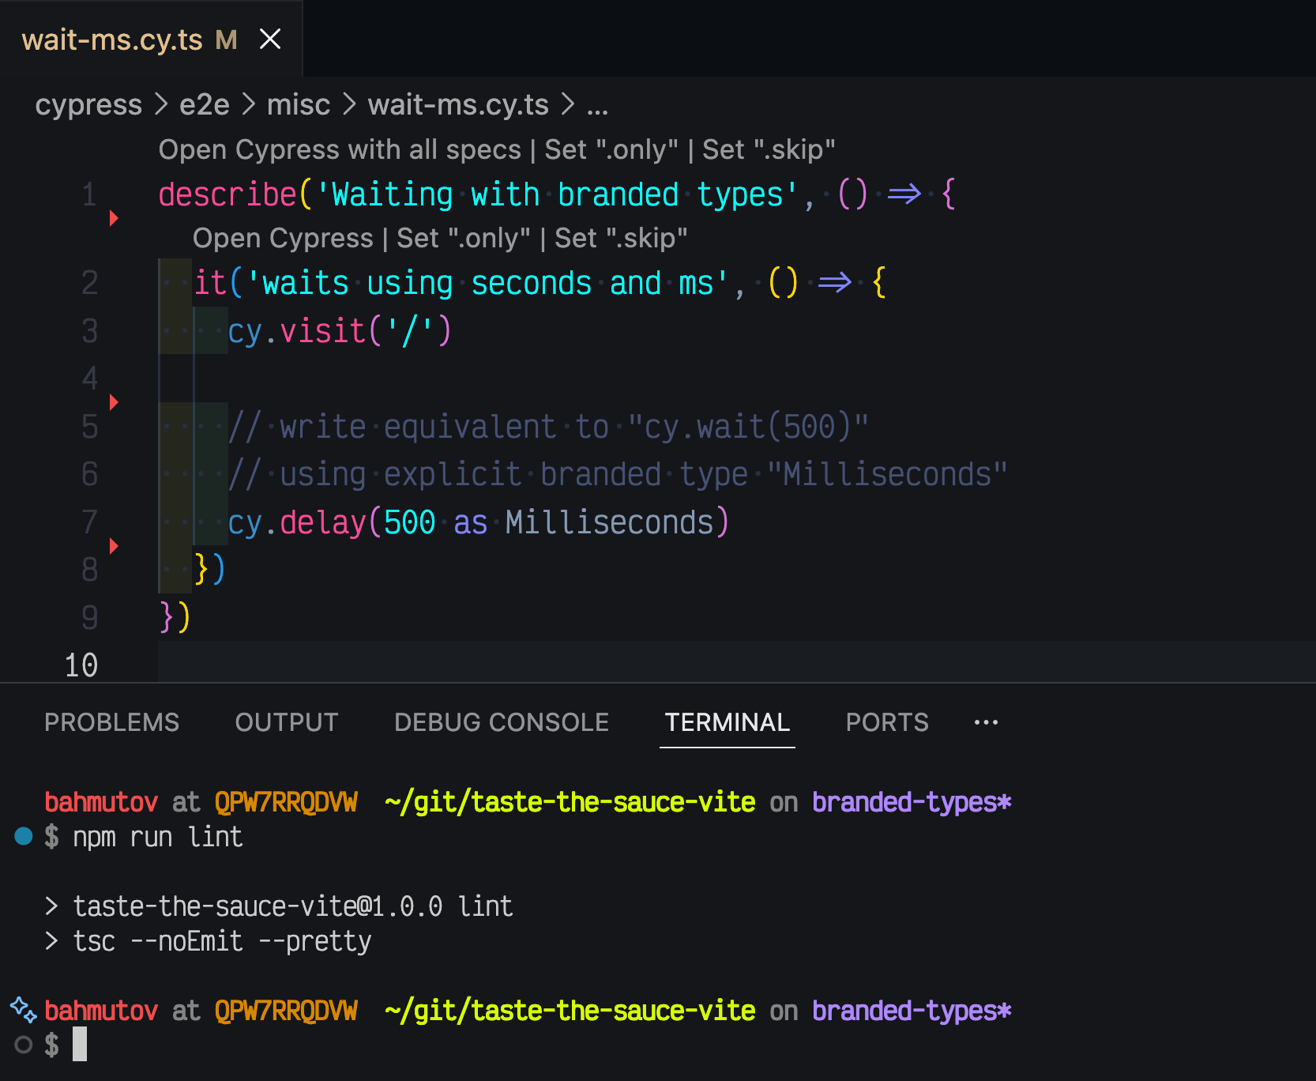The image size is (1316, 1081).
Task: Expand the cypress breadcrumb folder
Action: tap(88, 104)
